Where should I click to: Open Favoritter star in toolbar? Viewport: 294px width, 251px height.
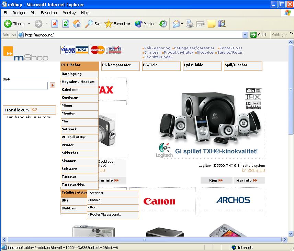[117, 24]
